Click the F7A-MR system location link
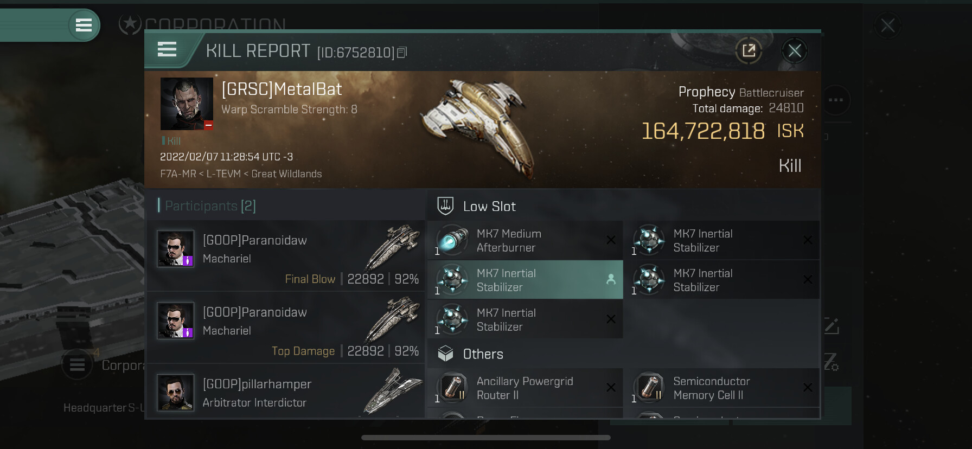This screenshot has height=449, width=972. (178, 174)
